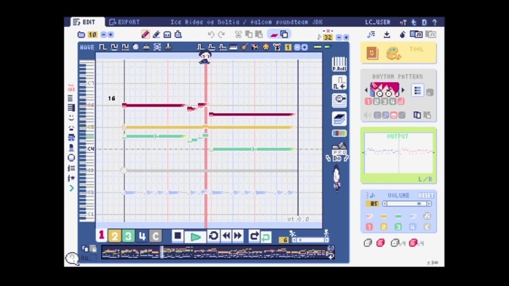This screenshot has width=509, height=286.
Task: Mute channel 2 in volume panel
Action: tap(384, 227)
